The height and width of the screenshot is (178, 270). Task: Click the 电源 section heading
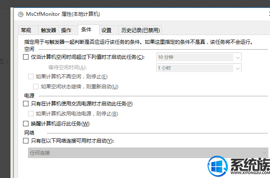click(x=29, y=96)
